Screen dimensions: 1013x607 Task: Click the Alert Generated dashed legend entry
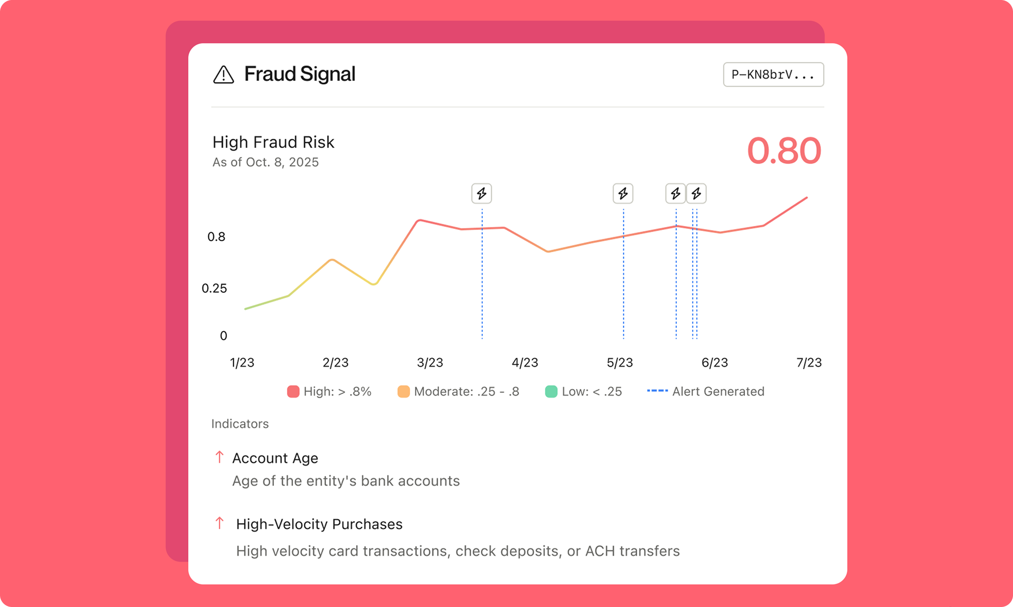[706, 391]
